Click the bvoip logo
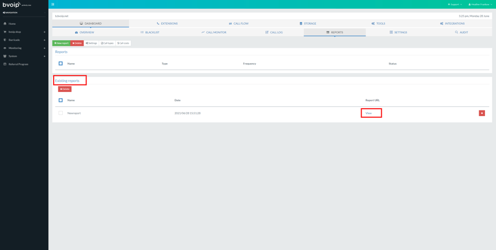 (x=12, y=5)
